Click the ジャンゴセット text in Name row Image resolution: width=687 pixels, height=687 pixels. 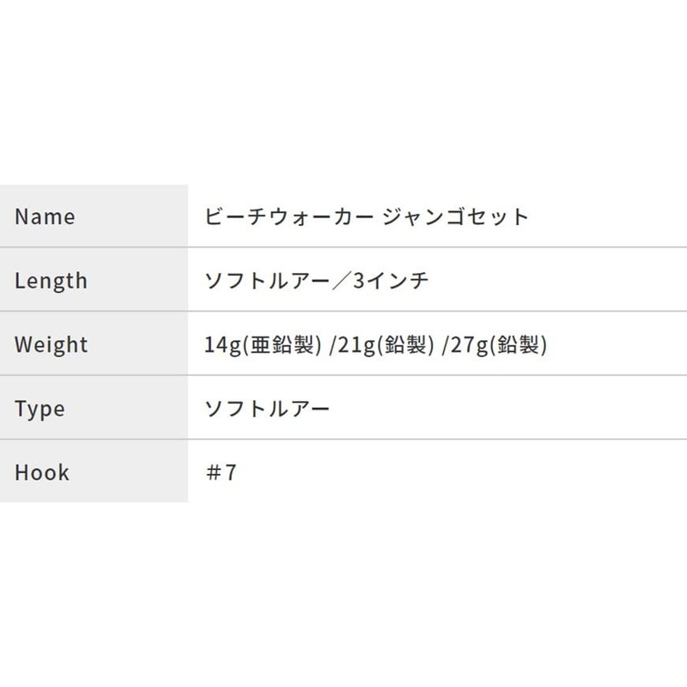pyautogui.click(x=456, y=216)
